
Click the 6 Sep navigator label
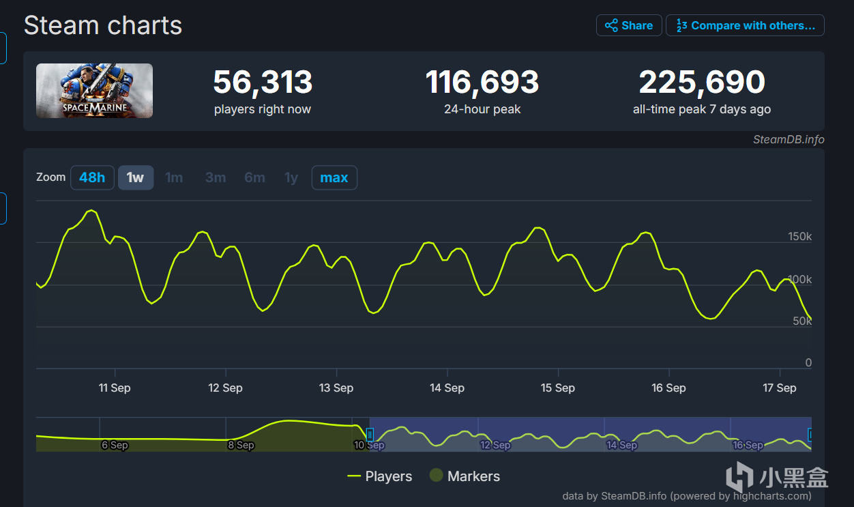click(x=115, y=445)
